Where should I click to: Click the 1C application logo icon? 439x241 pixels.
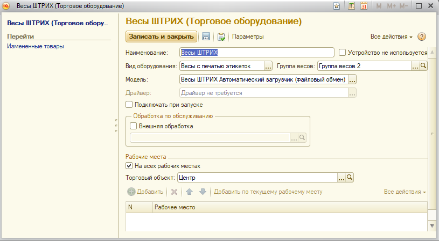(x=6, y=6)
